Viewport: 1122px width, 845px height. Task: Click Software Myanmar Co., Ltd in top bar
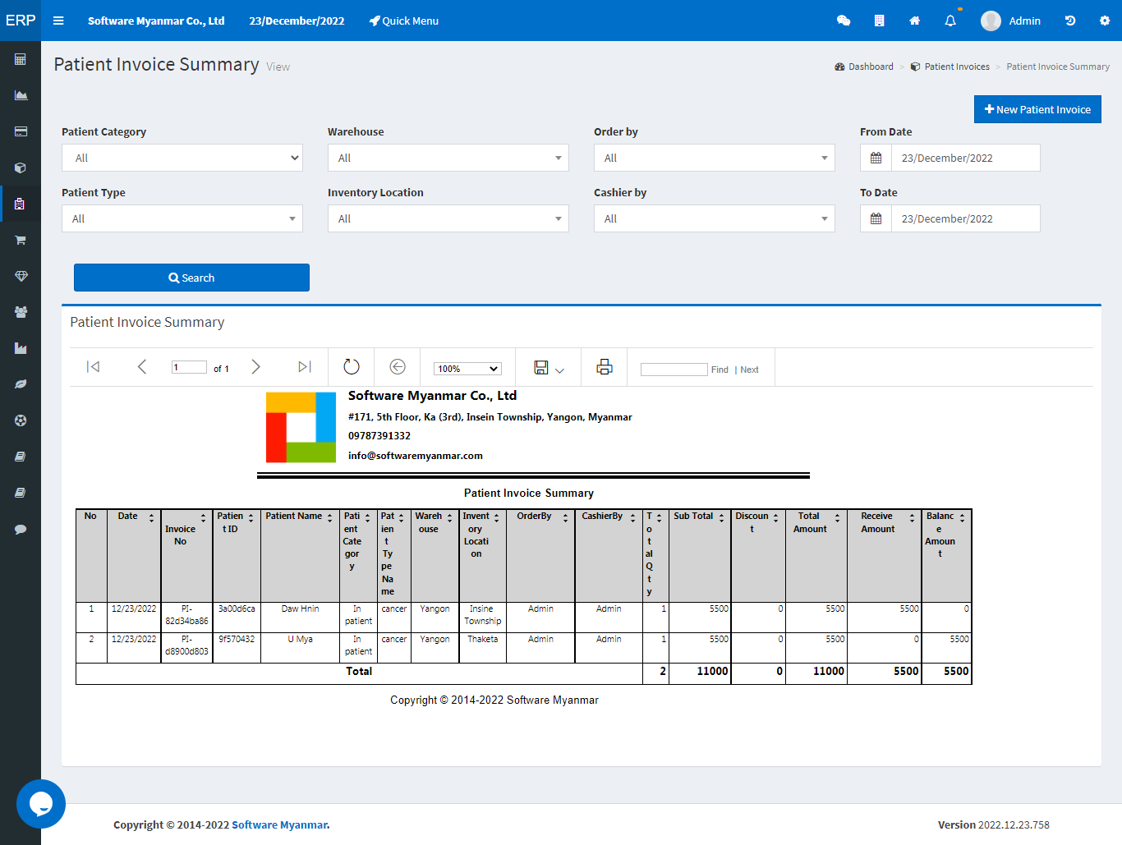coord(156,21)
